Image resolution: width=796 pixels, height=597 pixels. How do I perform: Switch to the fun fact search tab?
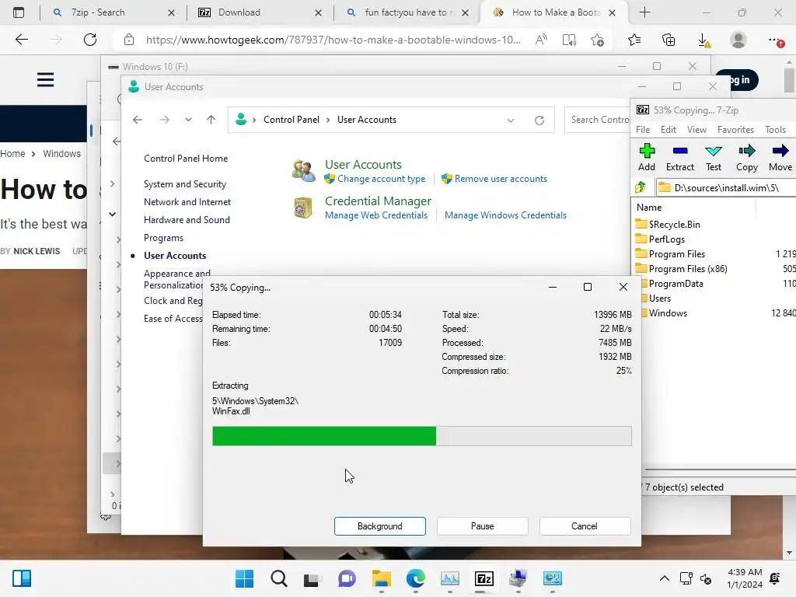pyautogui.click(x=406, y=12)
